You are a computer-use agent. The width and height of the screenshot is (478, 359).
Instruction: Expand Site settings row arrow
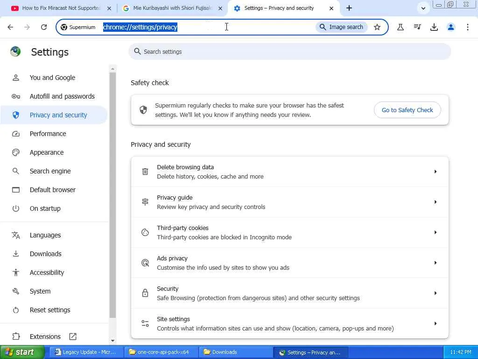pos(436,323)
